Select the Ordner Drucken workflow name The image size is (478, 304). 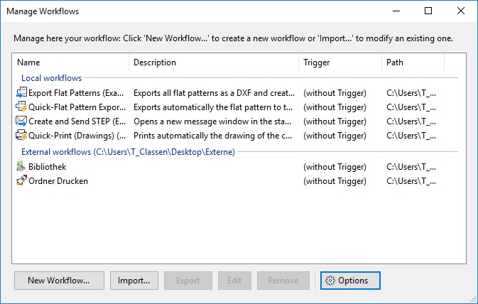coord(58,181)
